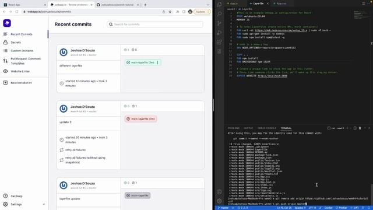Click the webapp.io logo in sidebar
373x210 pixels.
(7, 23)
